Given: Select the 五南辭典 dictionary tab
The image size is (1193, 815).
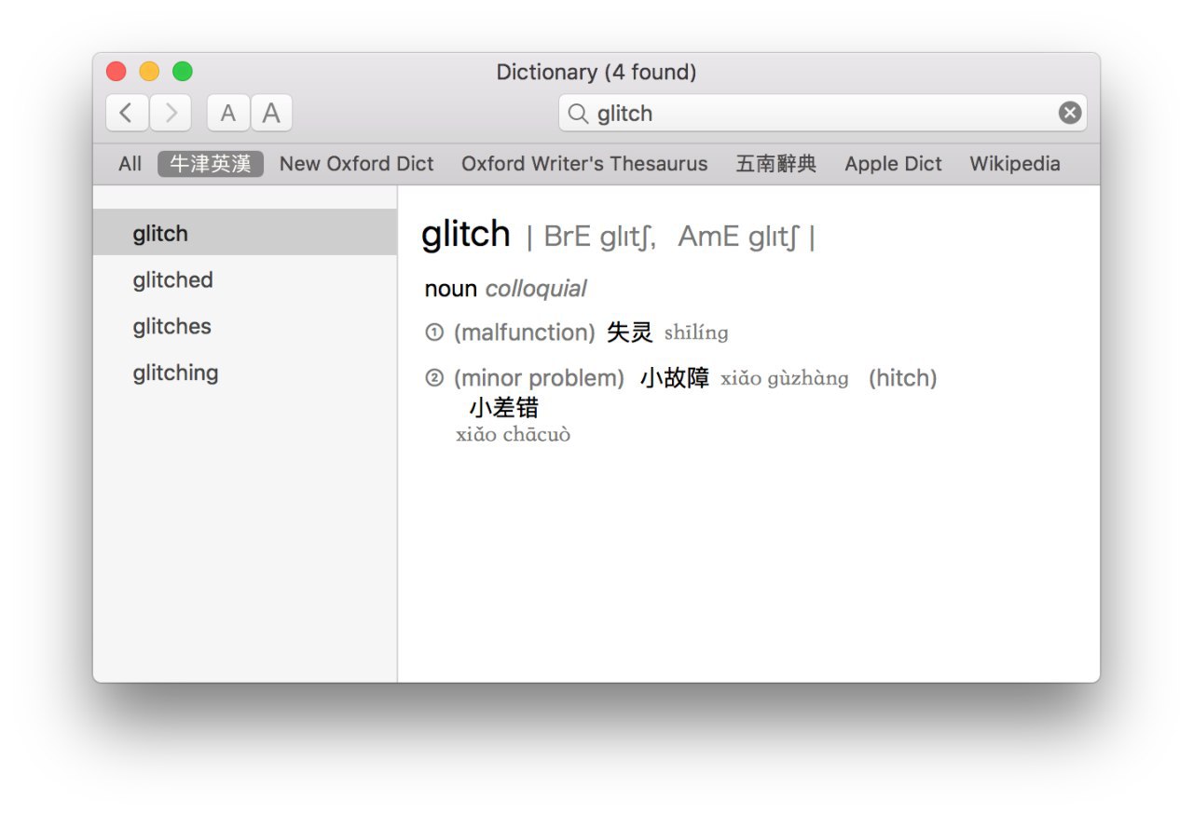Looking at the screenshot, I should pos(775,164).
